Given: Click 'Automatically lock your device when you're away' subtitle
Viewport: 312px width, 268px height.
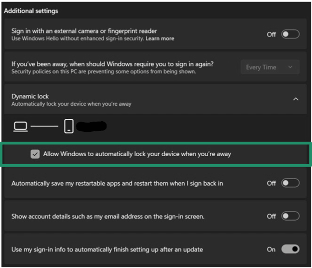Looking at the screenshot, I should pos(71,104).
